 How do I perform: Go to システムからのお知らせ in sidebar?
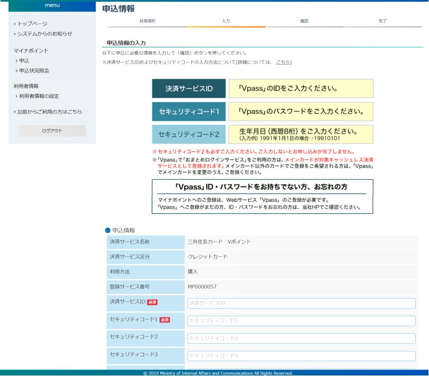(44, 34)
